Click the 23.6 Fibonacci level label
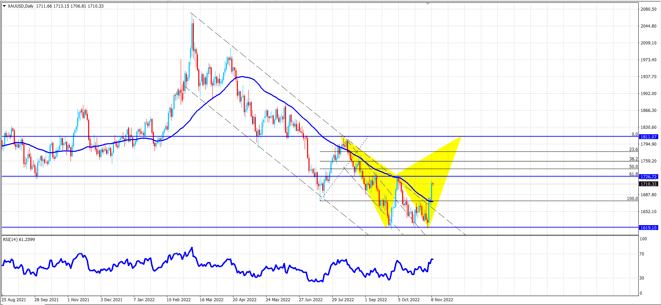Screen dimensions: 661x305 [x=633, y=149]
